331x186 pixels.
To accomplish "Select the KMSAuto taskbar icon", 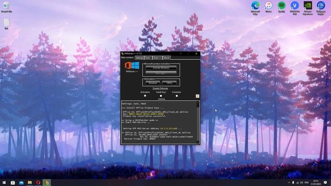I will (47, 182).
